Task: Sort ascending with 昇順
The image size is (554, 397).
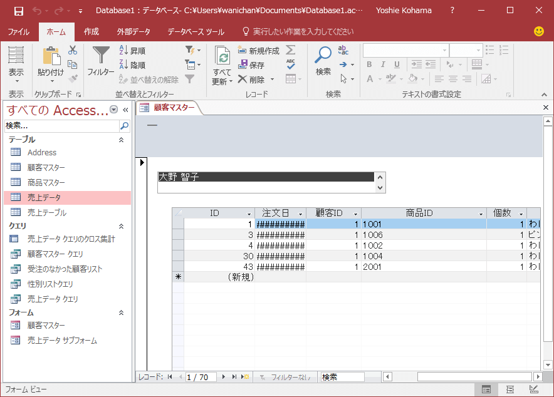Action: coord(132,51)
